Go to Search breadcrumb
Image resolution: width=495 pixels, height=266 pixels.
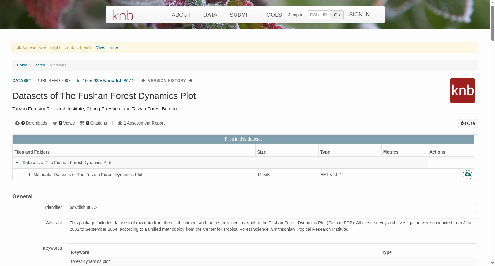click(x=39, y=65)
